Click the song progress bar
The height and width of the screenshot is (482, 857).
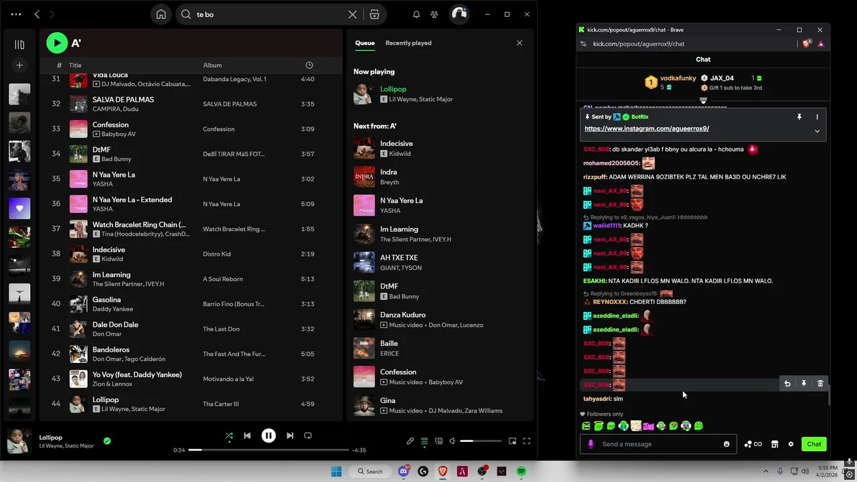point(268,450)
